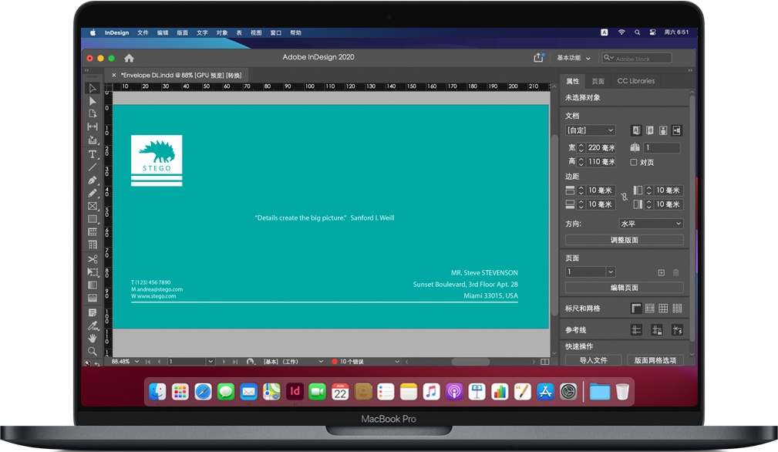Toggle the margin link chain icon
Viewport: 778px width, 452px height.
click(x=624, y=197)
